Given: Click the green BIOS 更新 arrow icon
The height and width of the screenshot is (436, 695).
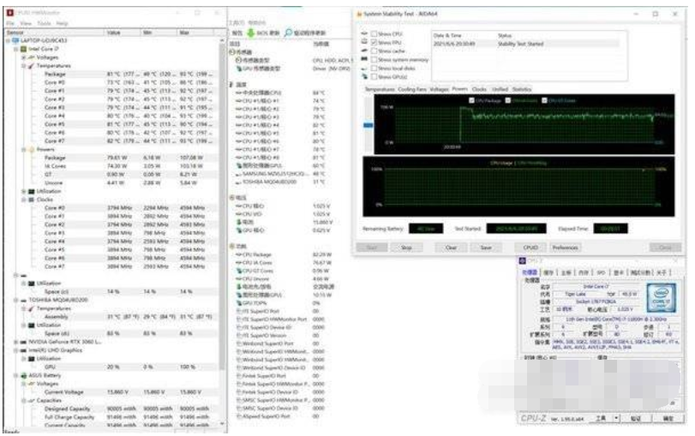Looking at the screenshot, I should (x=251, y=33).
